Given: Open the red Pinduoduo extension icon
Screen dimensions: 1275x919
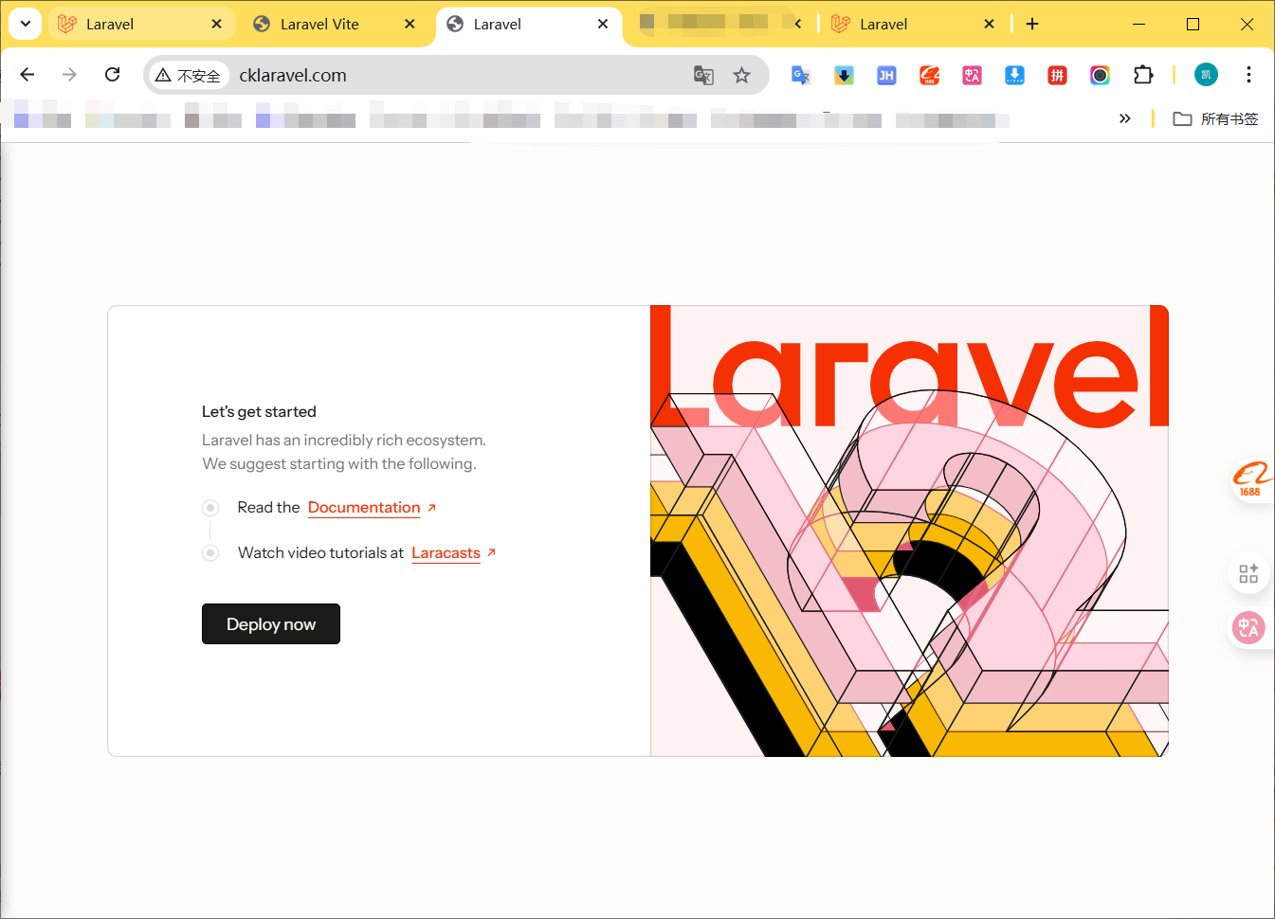Looking at the screenshot, I should click(1057, 75).
